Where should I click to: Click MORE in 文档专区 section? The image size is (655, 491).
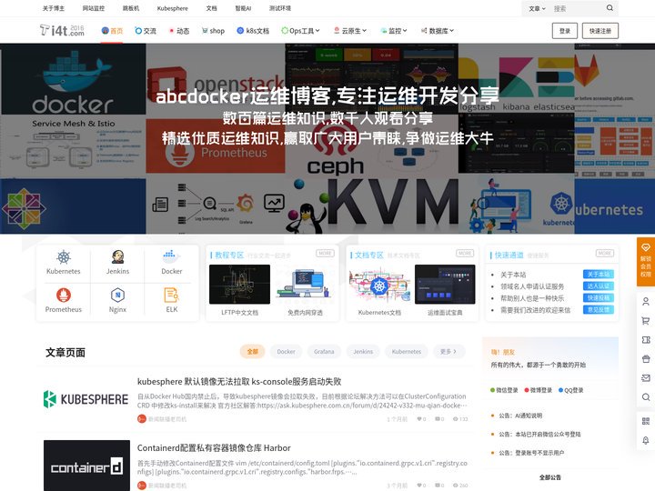tap(465, 254)
